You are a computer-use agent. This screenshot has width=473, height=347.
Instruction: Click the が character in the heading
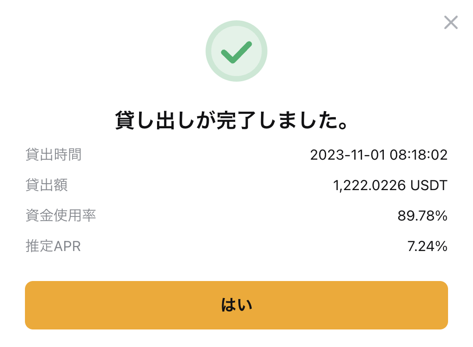tap(206, 120)
